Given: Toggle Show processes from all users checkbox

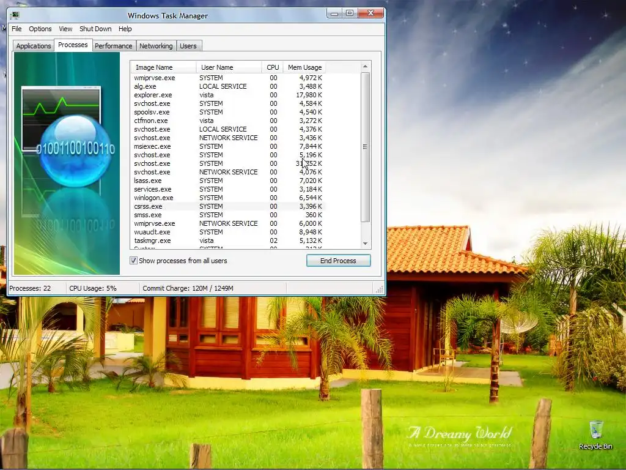Looking at the screenshot, I should click(x=133, y=261).
